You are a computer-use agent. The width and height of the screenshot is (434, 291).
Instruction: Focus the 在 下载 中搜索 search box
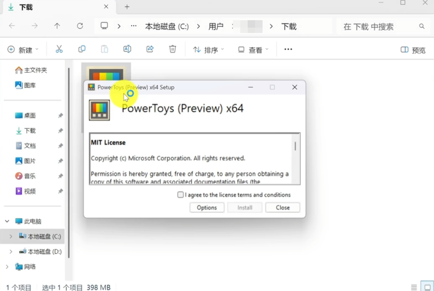383,26
